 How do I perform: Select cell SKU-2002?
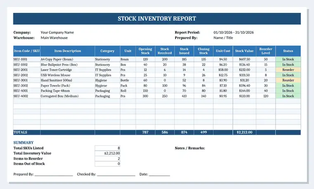click(27, 75)
